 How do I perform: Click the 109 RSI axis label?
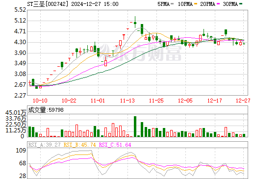[x=21, y=150]
